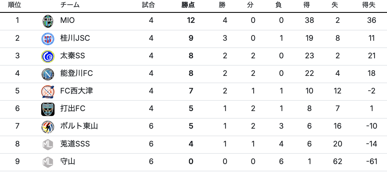
Task: Click the 試合 column header
Action: click(148, 5)
